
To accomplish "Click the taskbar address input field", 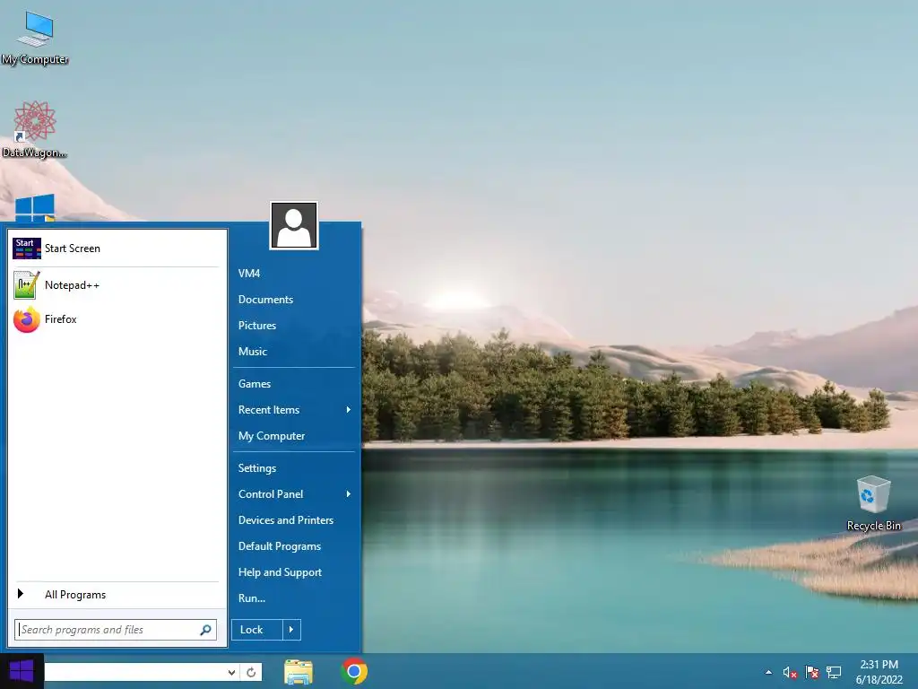I will coord(135,672).
